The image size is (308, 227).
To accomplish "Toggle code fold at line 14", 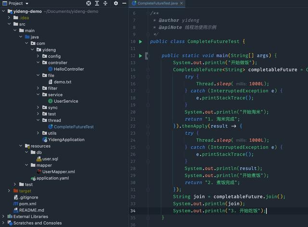I will point(148,70).
